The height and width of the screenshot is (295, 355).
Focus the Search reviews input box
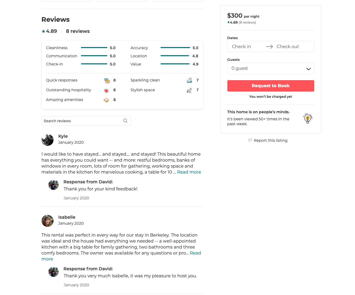click(x=81, y=121)
